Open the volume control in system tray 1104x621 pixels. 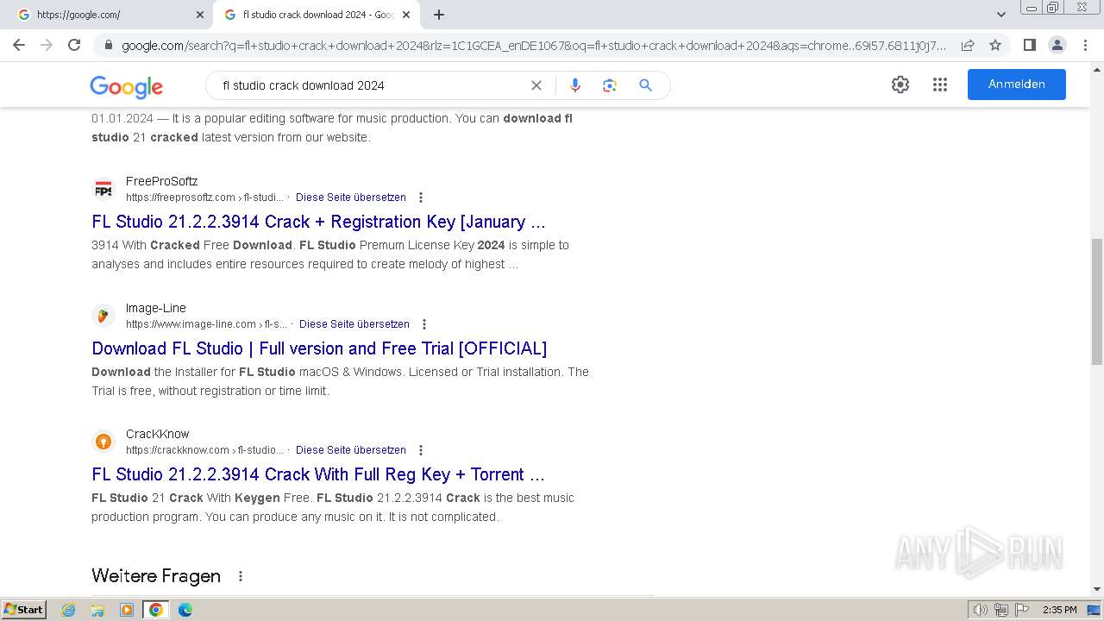click(980, 610)
